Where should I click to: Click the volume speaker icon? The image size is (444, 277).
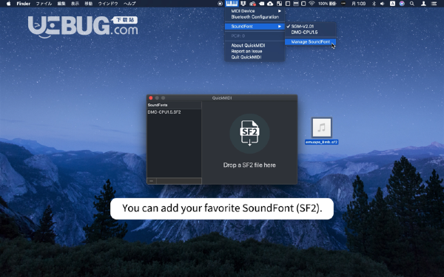point(383,4)
